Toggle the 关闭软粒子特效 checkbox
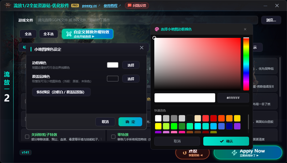287x163 pixels. click(27, 137)
